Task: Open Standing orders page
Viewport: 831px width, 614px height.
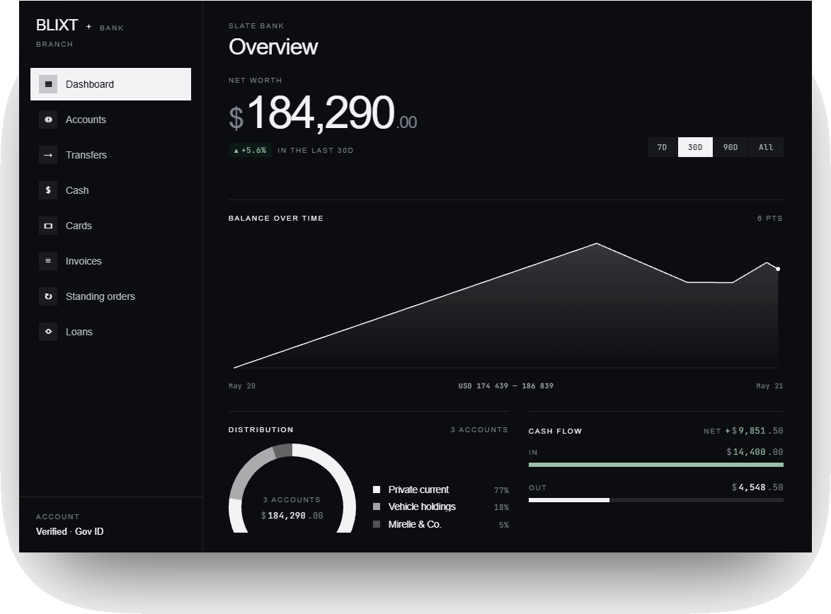Action: click(x=110, y=296)
